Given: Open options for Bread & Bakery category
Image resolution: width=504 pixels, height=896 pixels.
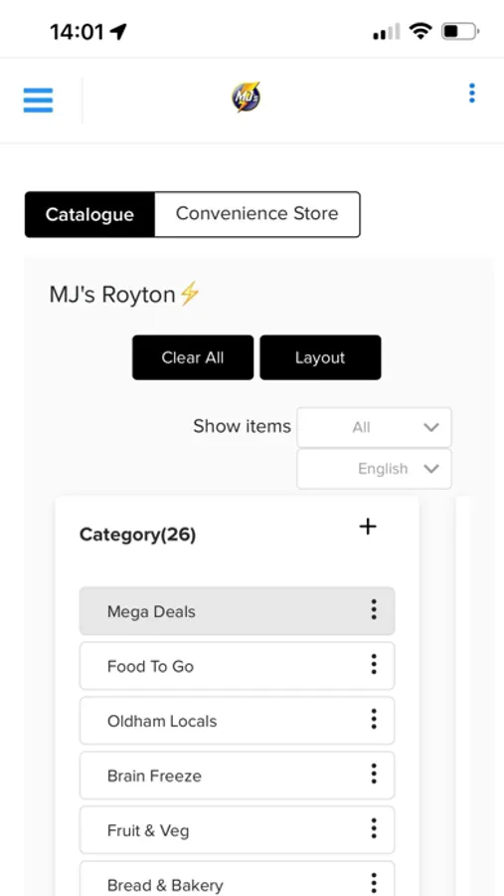Looking at the screenshot, I should [x=374, y=882].
